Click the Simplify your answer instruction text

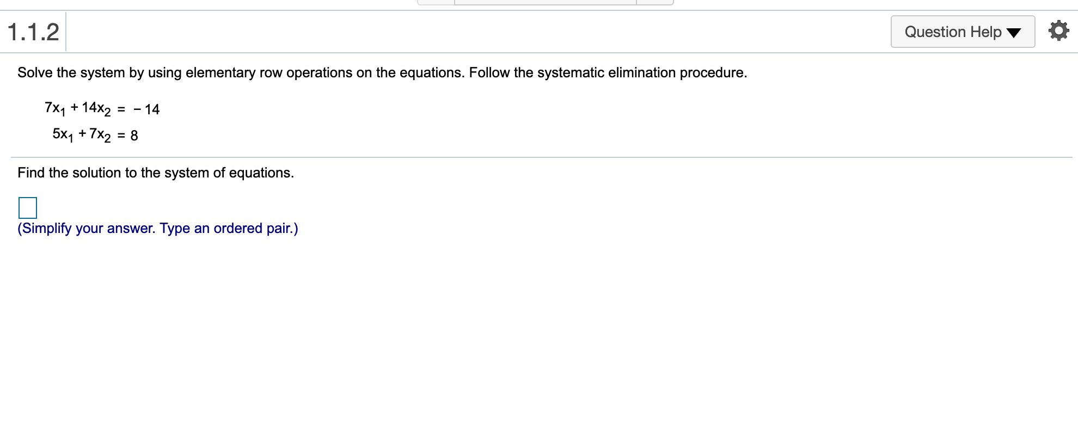[x=158, y=228]
